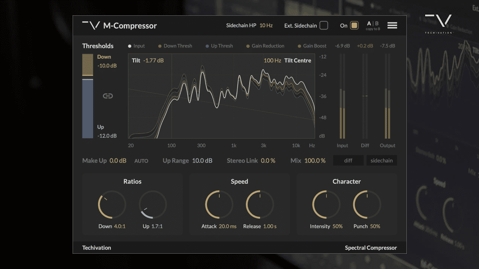The height and width of the screenshot is (269, 479).
Task: Toggle the Input spectrum display
Action: coord(136,46)
